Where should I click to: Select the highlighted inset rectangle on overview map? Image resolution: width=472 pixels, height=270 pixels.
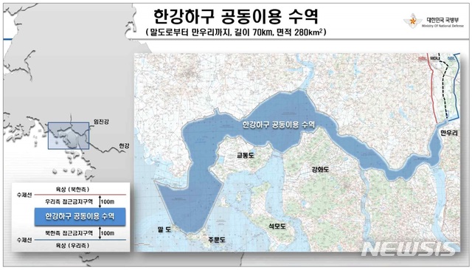pyautogui.click(x=69, y=136)
